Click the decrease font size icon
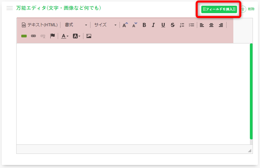This screenshot has height=168, width=260. pos(135,25)
